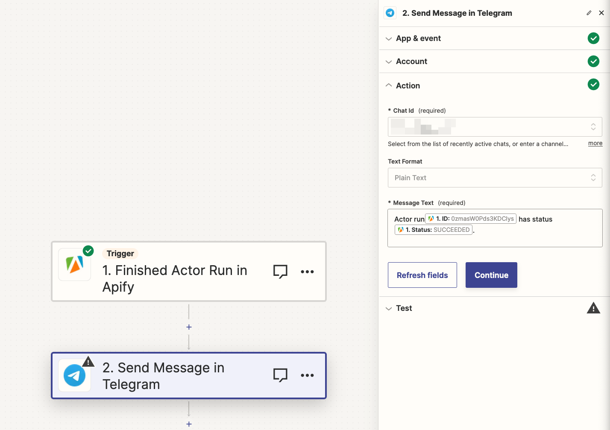Click the warning badge on the Telegram node
The height and width of the screenshot is (430, 610).
click(x=88, y=361)
